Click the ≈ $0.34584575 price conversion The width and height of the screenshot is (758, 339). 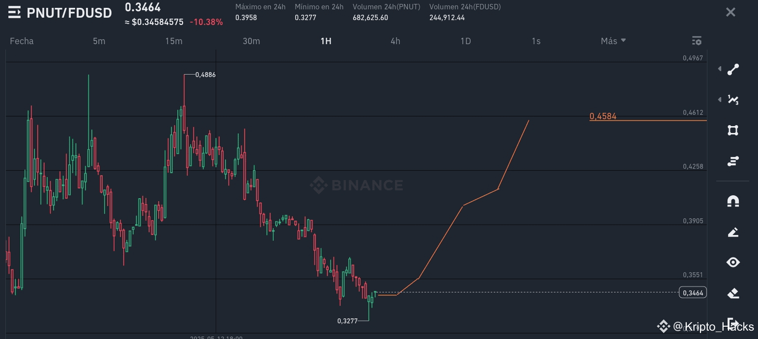[x=154, y=22]
